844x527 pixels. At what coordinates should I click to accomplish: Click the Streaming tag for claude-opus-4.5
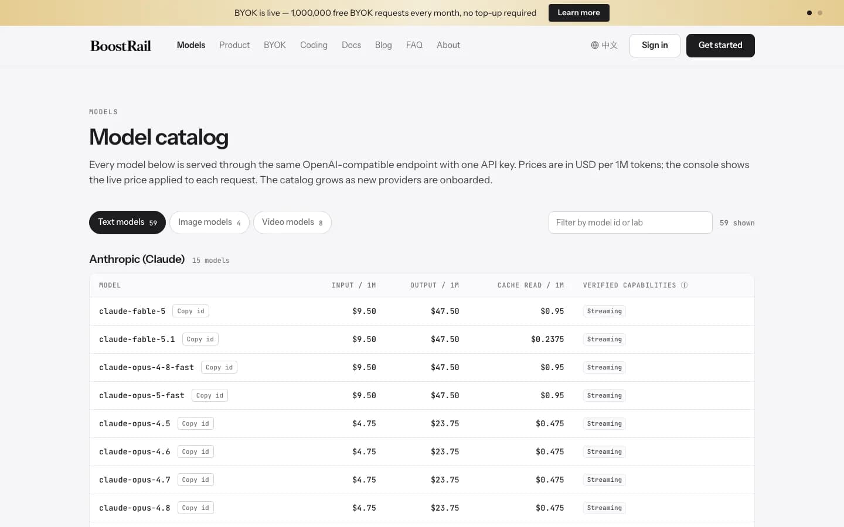click(604, 423)
